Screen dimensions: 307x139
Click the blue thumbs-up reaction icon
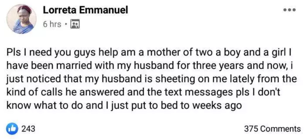click(x=11, y=129)
